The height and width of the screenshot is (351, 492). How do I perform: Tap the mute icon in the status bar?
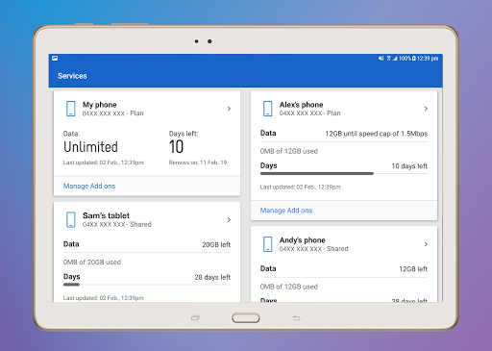click(381, 59)
